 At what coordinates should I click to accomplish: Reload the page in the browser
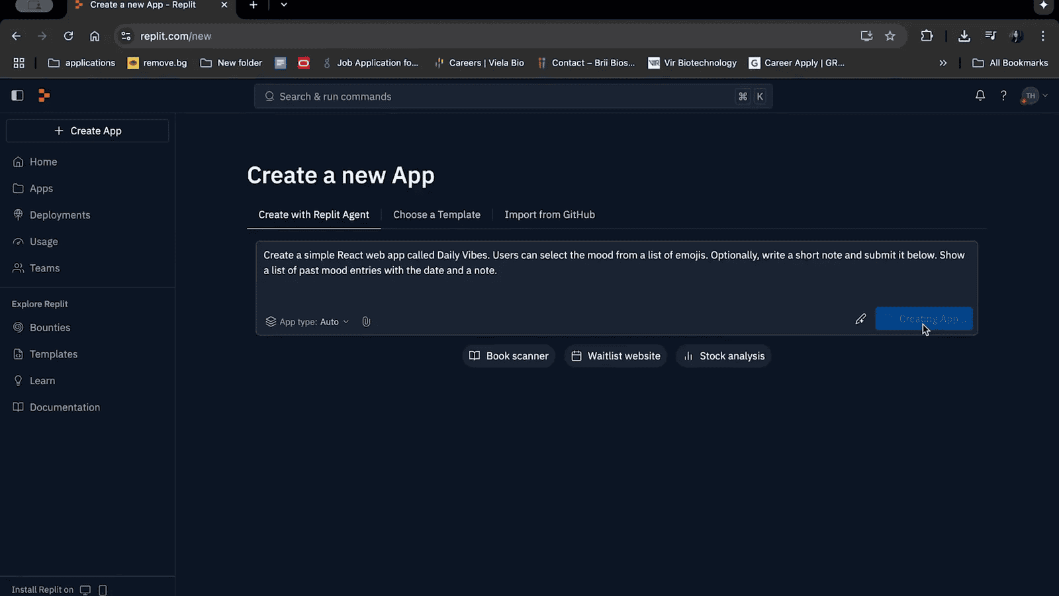(x=68, y=36)
